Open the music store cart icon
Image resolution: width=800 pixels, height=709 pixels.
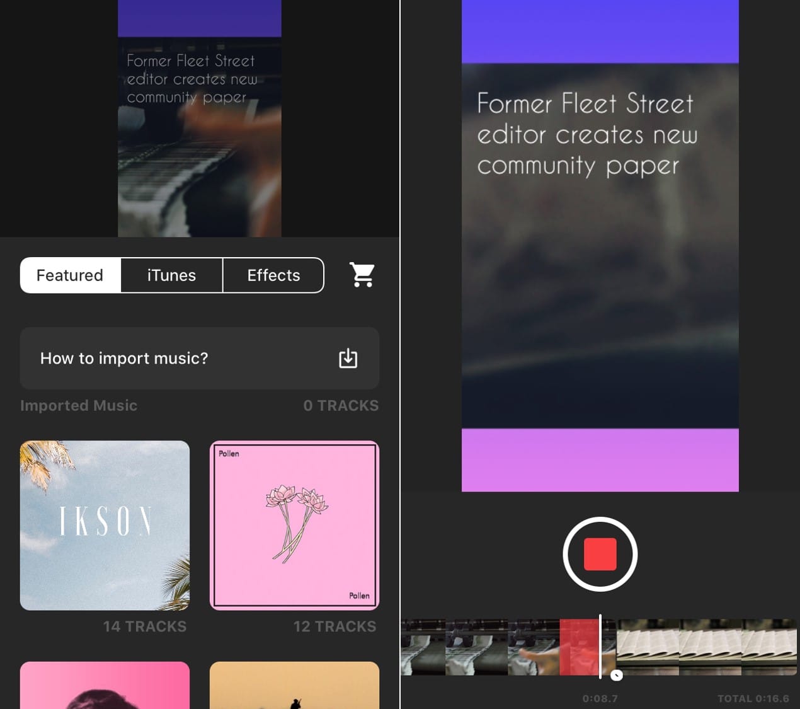pyautogui.click(x=362, y=275)
